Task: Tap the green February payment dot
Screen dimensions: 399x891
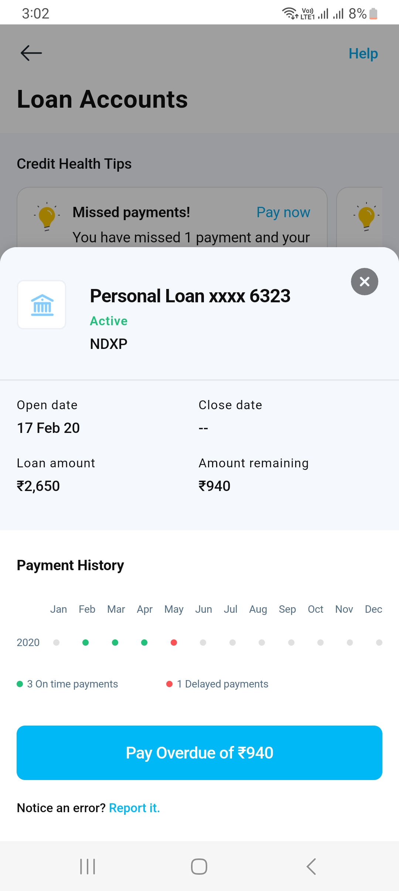Action: (x=85, y=642)
